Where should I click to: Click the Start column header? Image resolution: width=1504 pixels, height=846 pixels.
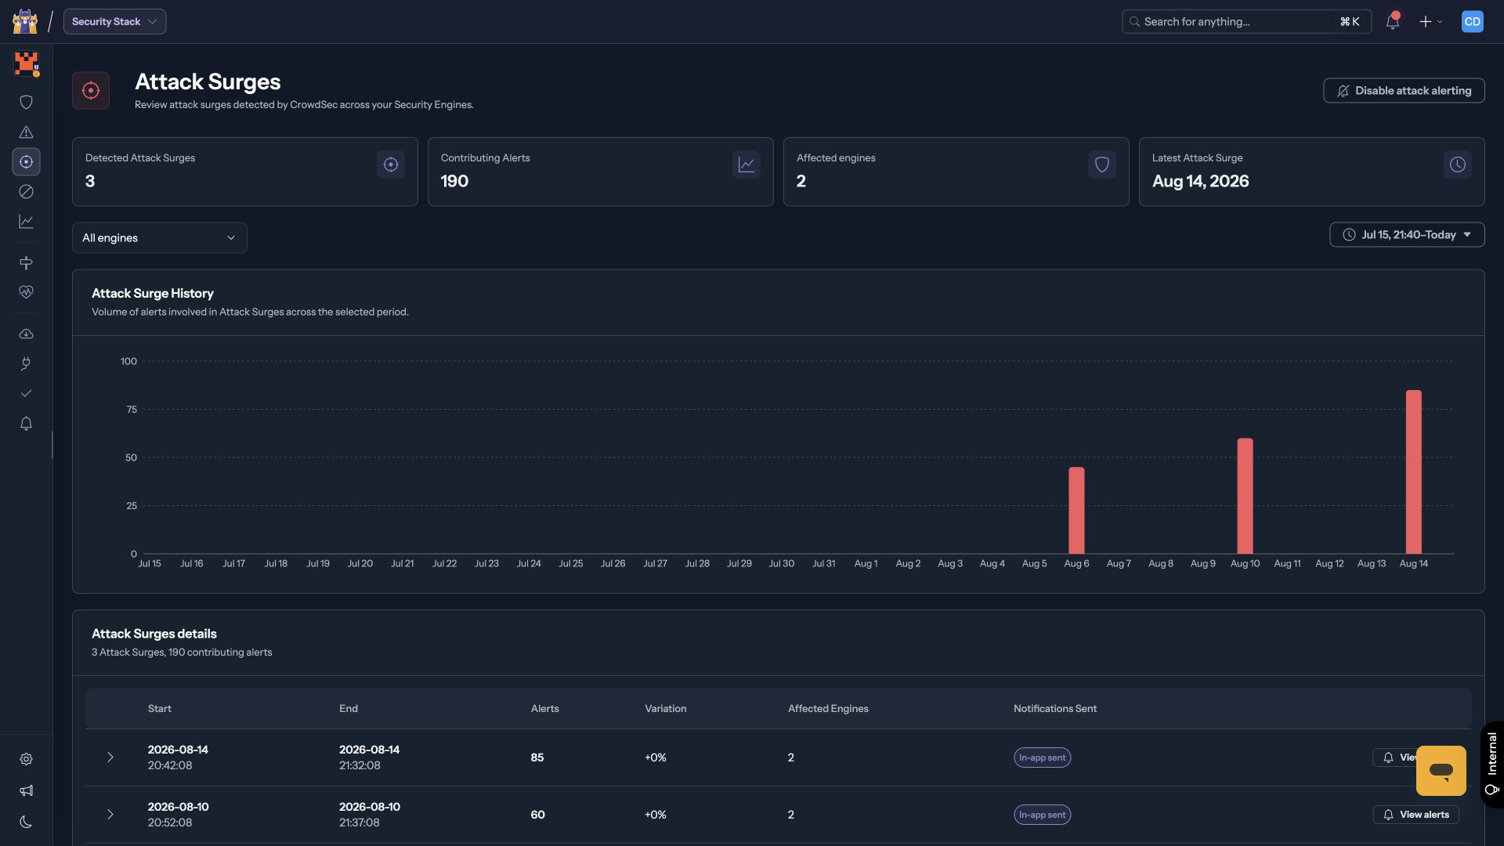[160, 708]
